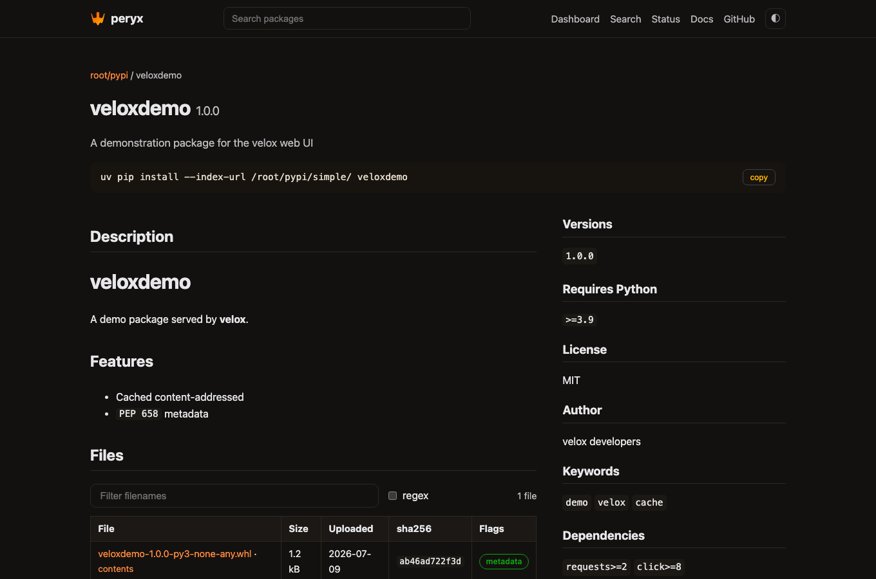Click the velox developers author text
The image size is (876, 579).
[x=602, y=441]
